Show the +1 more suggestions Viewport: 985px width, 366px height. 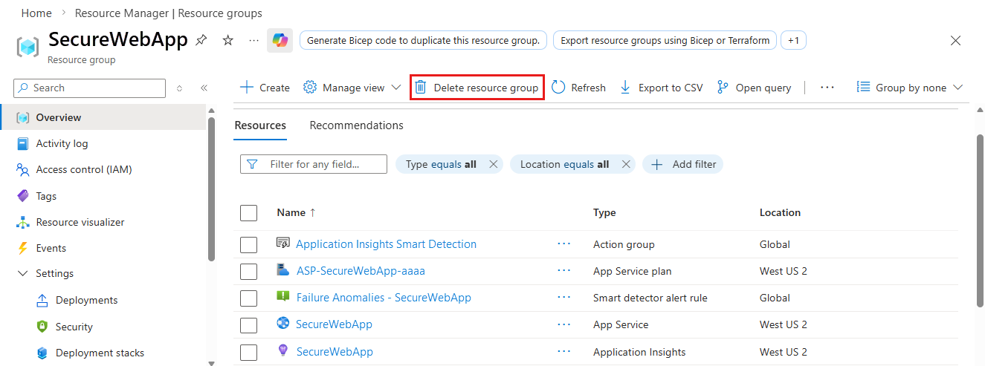[793, 40]
